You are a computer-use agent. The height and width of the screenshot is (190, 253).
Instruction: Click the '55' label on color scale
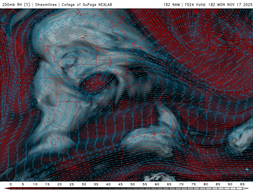pyautogui.click(x=145, y=184)
